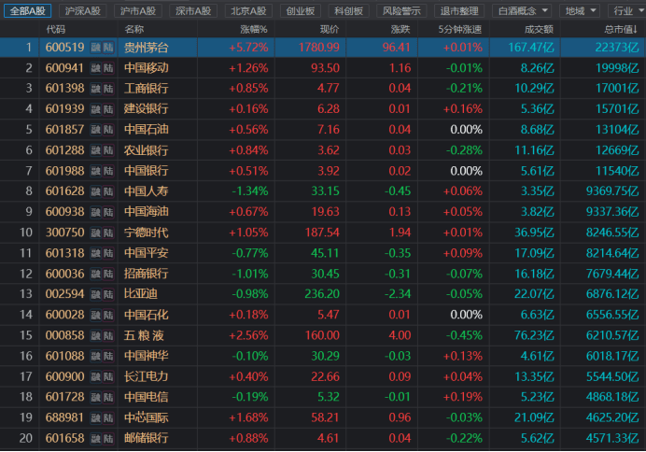Sort by 涨幅% column header
Viewport: 646px width, 452px height.
click(x=254, y=29)
